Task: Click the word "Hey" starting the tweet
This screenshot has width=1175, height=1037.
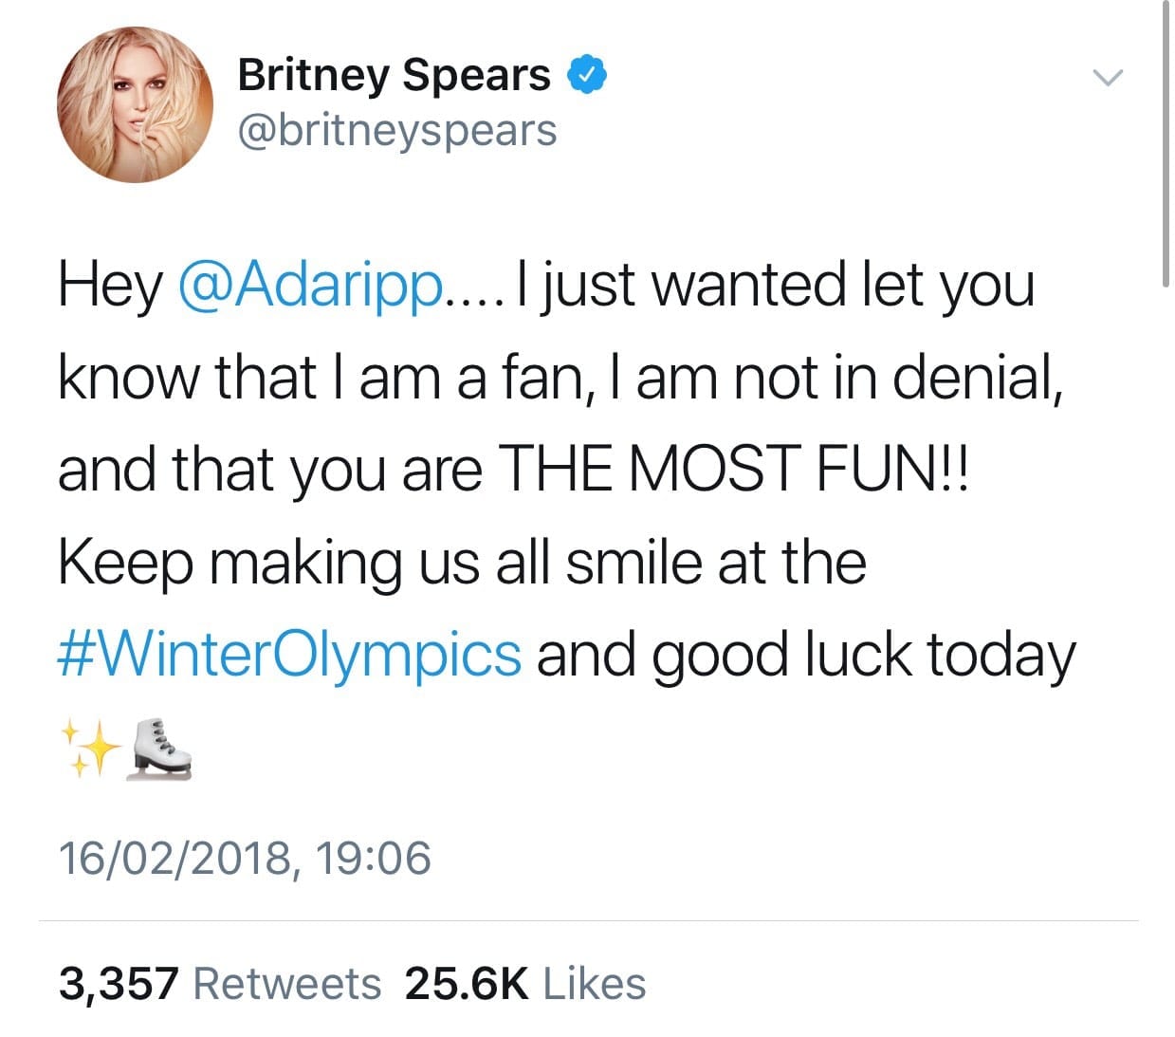Action: click(109, 285)
